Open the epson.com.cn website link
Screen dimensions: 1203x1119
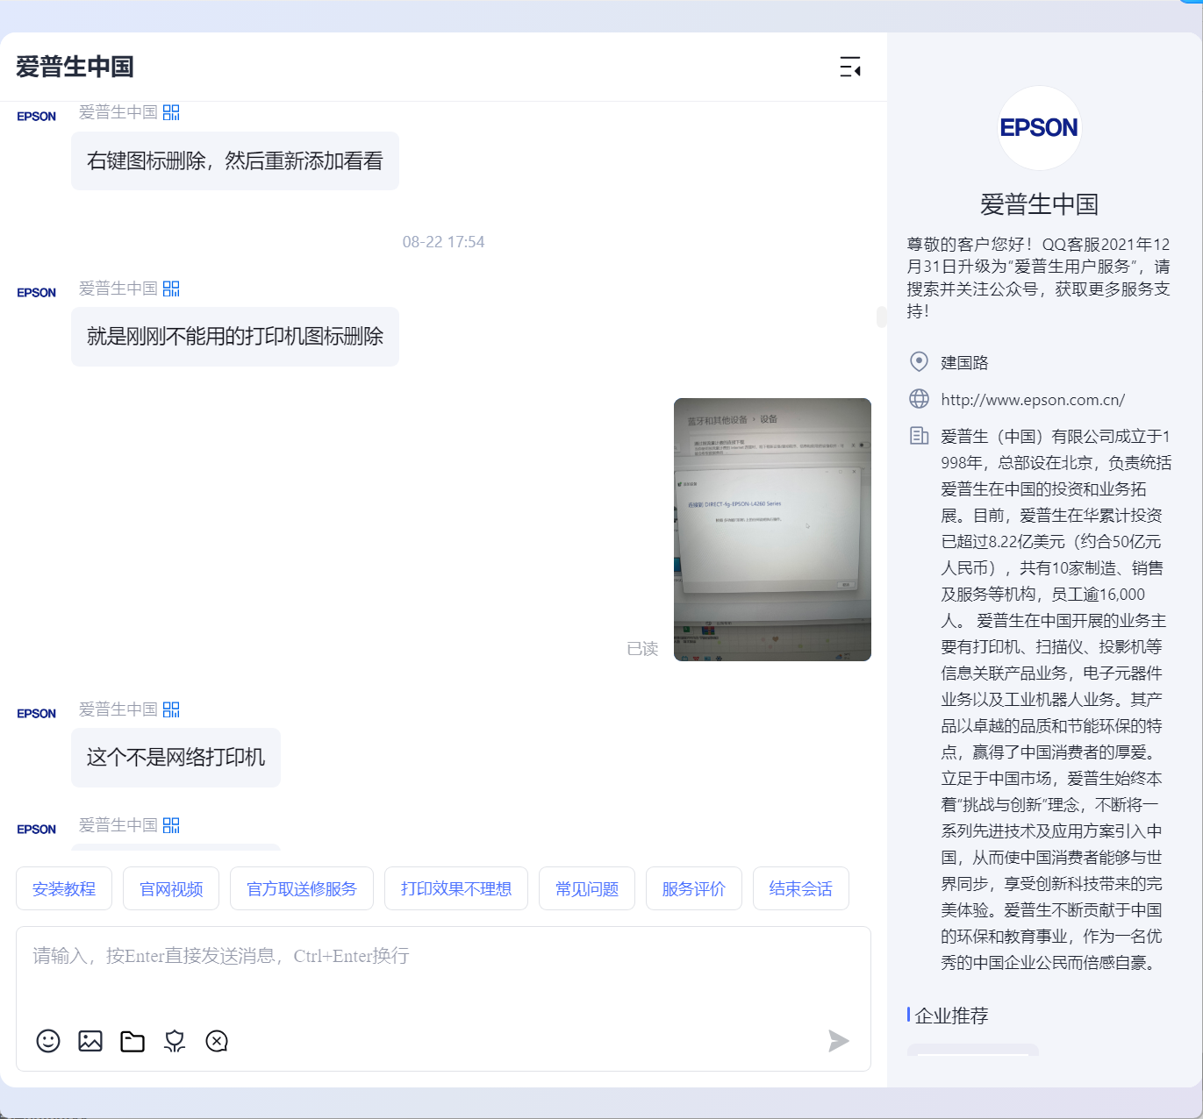(1033, 400)
